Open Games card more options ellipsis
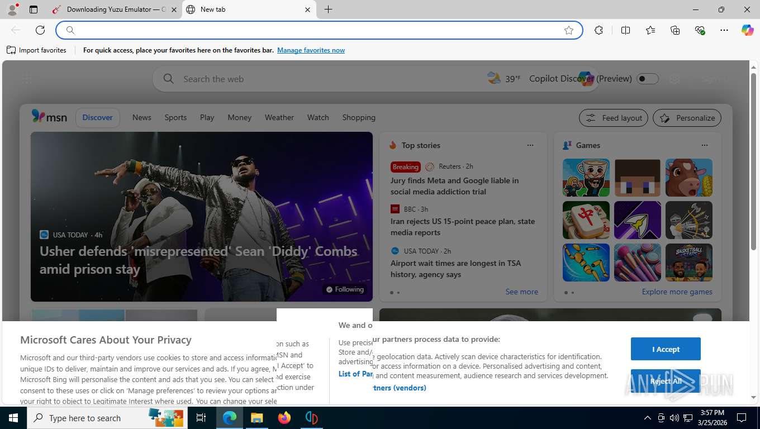760x429 pixels. pos(705,145)
